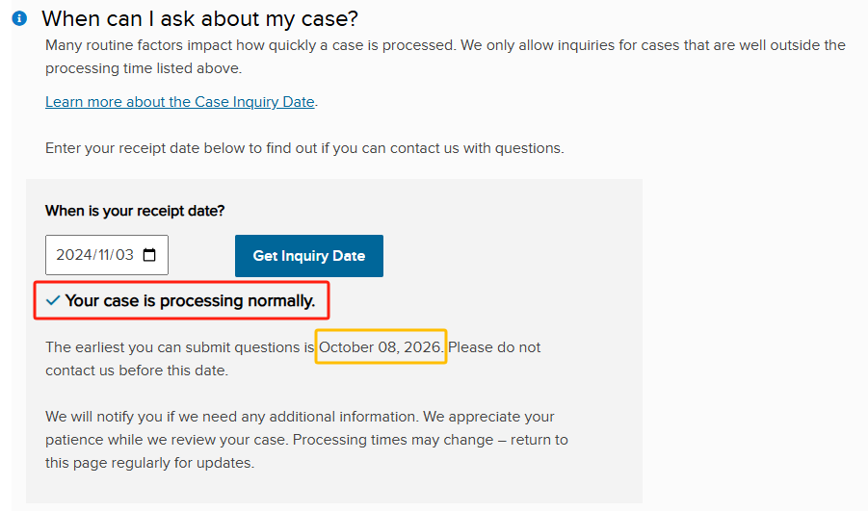Open calendar picker icon in date field

click(149, 255)
